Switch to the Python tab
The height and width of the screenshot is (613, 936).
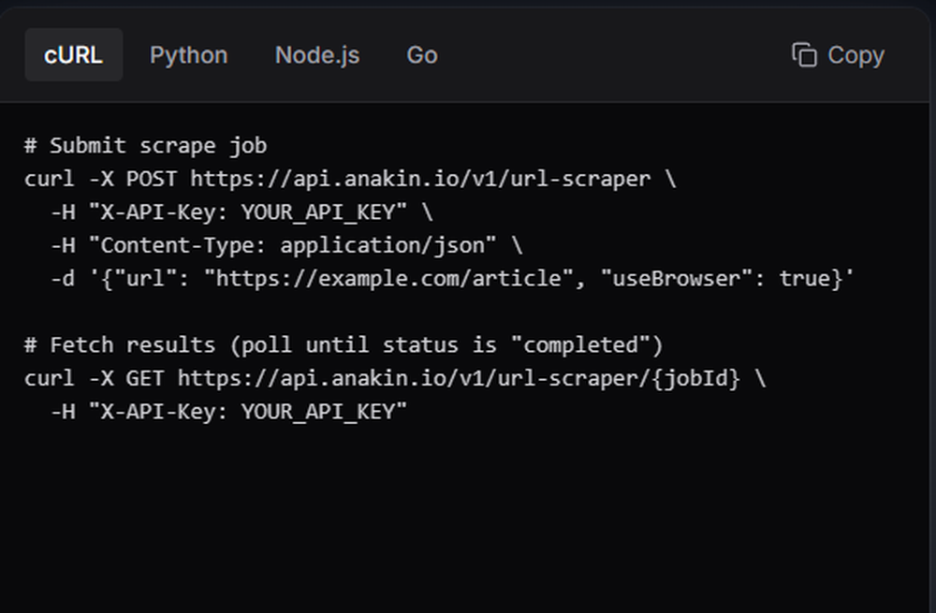188,55
